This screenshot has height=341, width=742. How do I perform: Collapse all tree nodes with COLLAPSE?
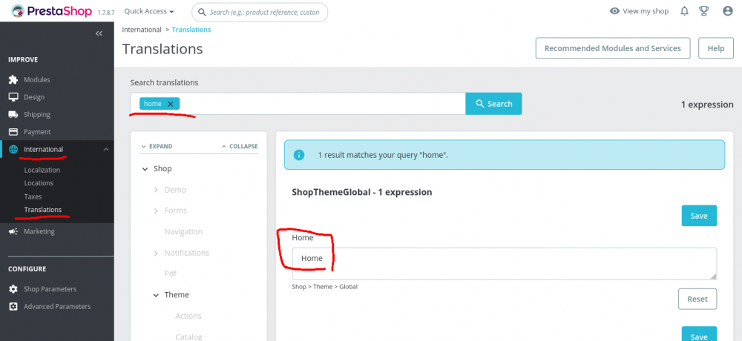tap(240, 147)
